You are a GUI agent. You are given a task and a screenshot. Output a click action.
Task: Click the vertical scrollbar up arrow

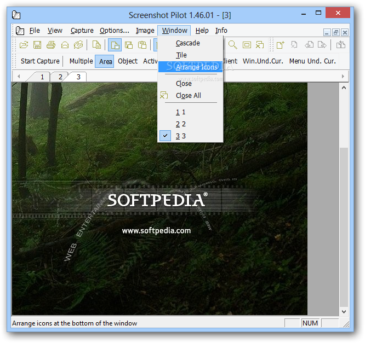[x=344, y=88]
